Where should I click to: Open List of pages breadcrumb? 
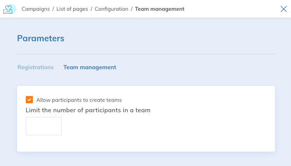(72, 9)
